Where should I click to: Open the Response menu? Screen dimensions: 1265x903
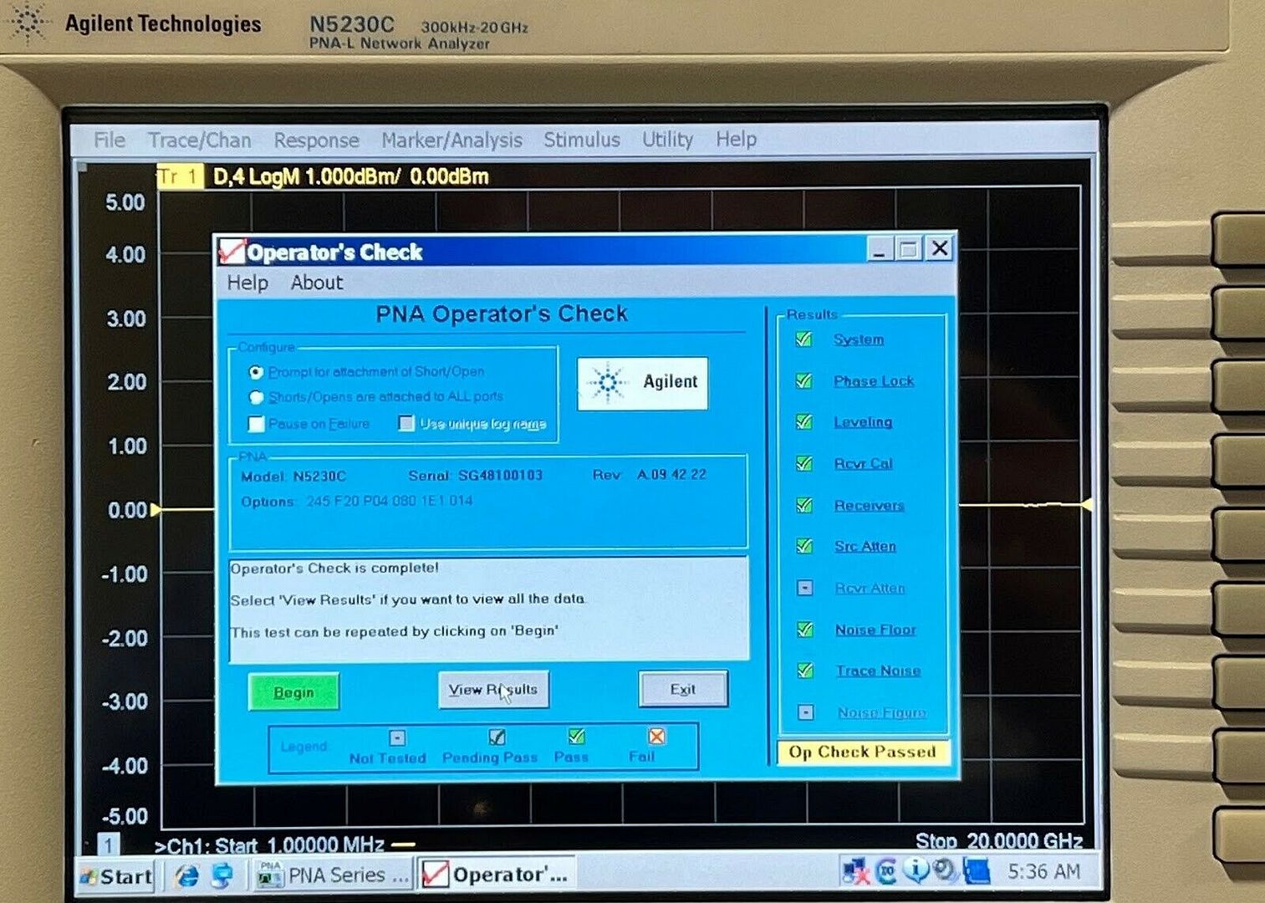317,140
